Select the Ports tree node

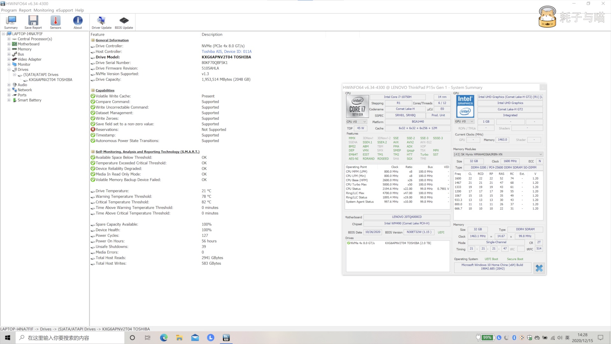click(x=22, y=95)
